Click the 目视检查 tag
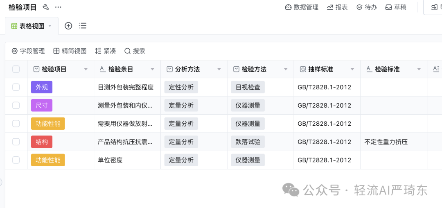The height and width of the screenshot is (208, 442). click(248, 87)
